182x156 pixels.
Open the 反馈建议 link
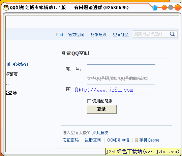click(x=98, y=35)
